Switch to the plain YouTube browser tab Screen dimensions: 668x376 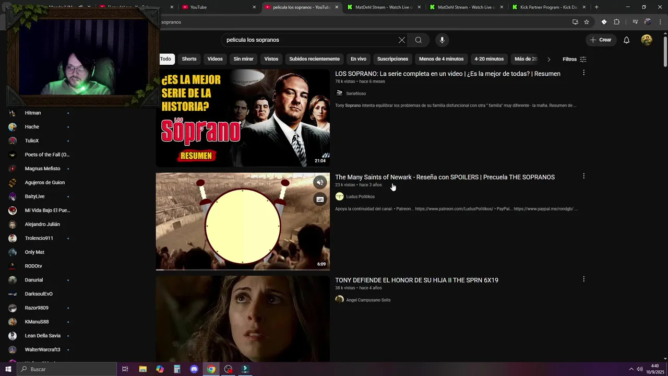click(219, 7)
